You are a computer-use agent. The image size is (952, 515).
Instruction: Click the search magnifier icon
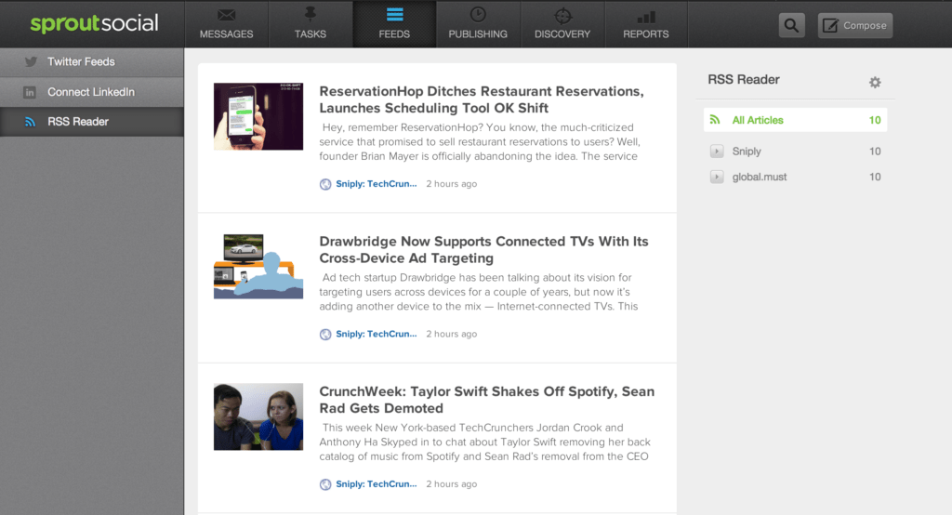coord(791,26)
